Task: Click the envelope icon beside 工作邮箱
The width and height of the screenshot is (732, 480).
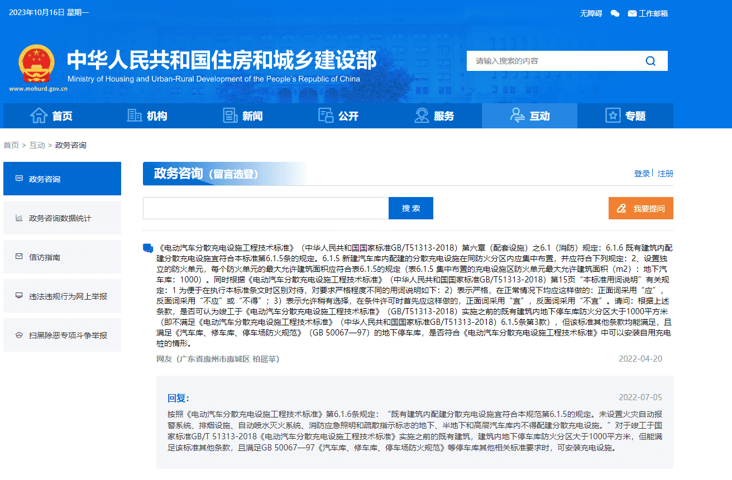Action: [632, 13]
